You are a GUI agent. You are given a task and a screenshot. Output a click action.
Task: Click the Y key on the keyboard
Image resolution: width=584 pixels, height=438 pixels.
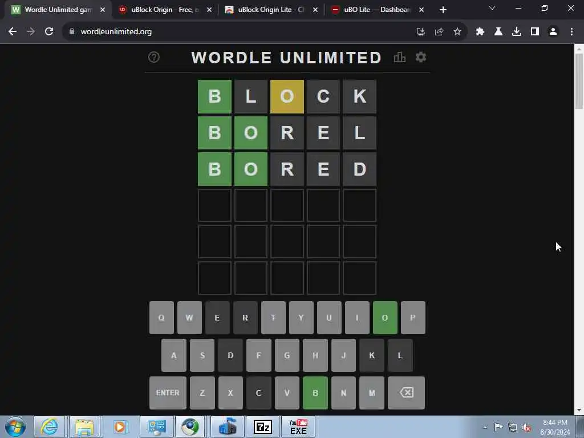click(301, 318)
